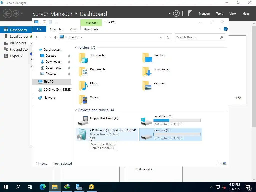Open the Drive Tools ribbon tab
The height and width of the screenshot is (192, 256).
pos(91,29)
